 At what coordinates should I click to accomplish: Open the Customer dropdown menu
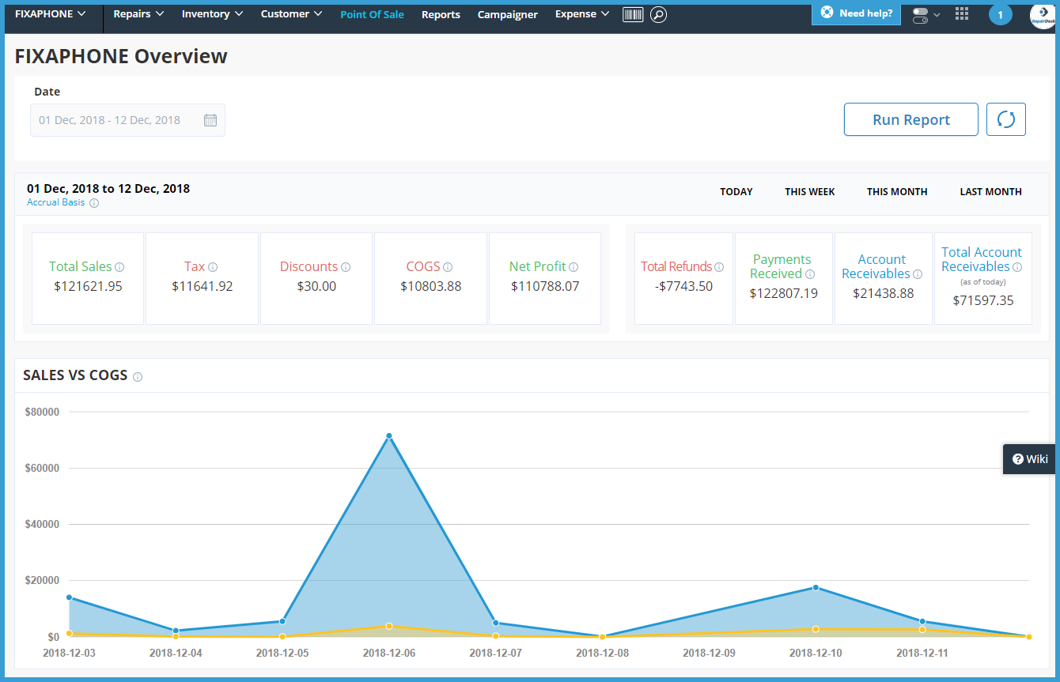coord(291,14)
